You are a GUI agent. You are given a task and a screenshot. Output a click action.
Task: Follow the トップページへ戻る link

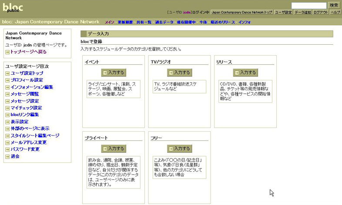click(28, 52)
